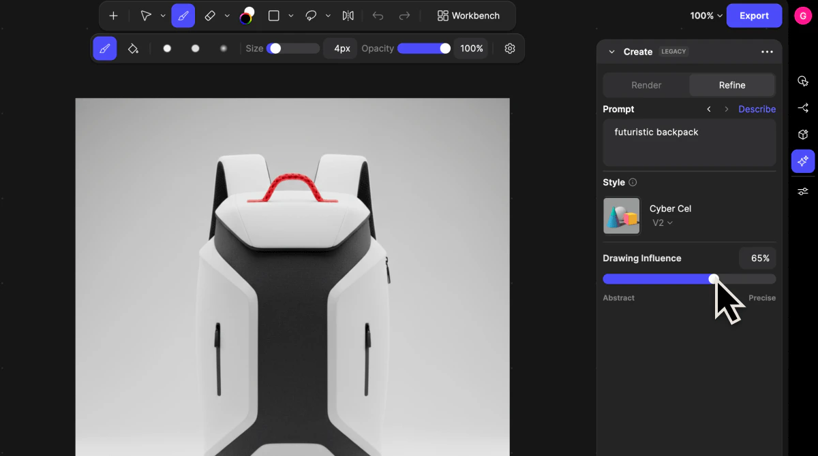Click the futuristic backpack prompt field
Viewport: 818px width, 456px height.
(x=688, y=142)
